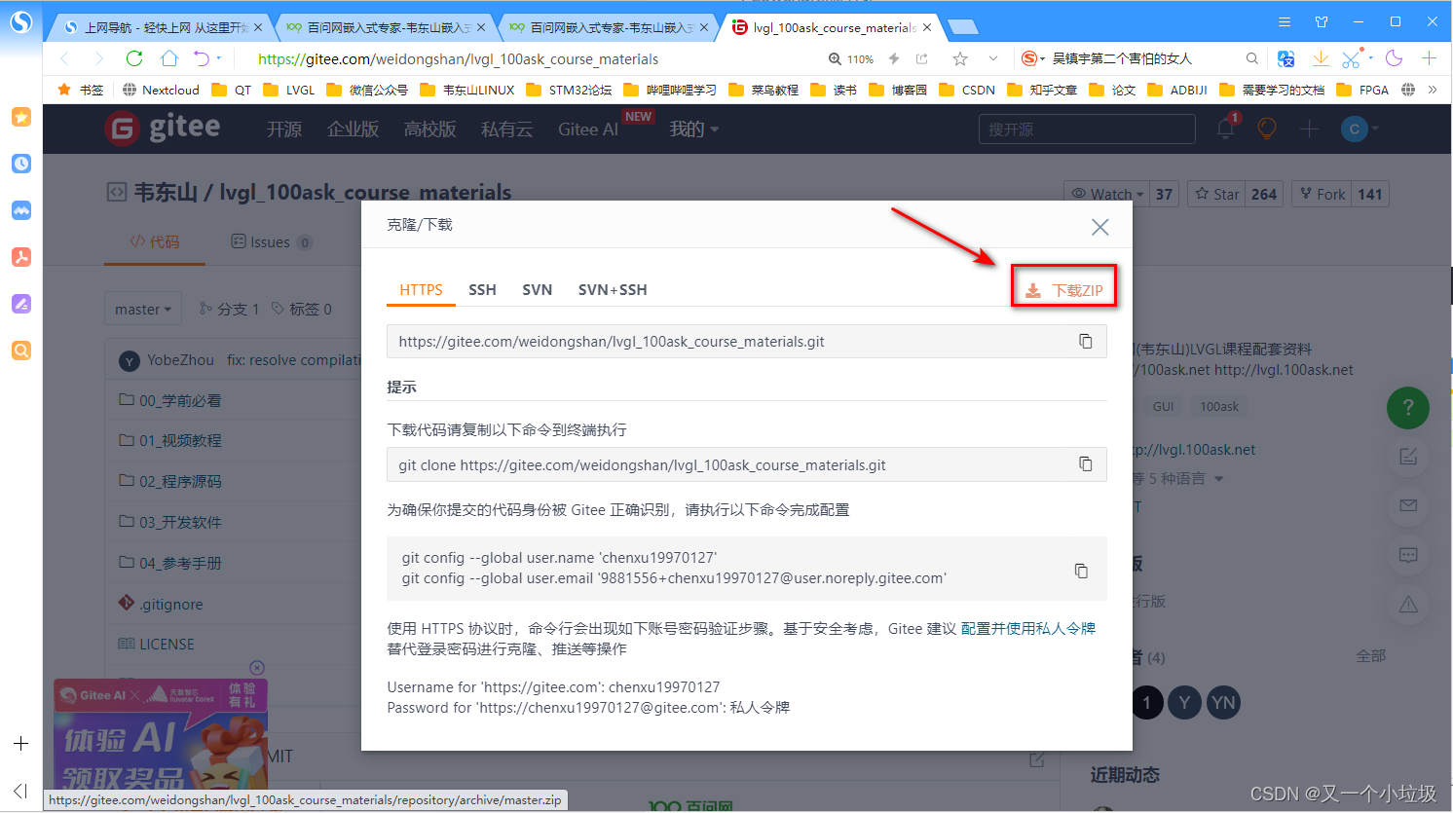Click the sidebar history clock icon

(21, 164)
